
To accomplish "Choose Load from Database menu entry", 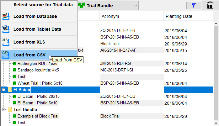I will pyautogui.click(x=35, y=16).
